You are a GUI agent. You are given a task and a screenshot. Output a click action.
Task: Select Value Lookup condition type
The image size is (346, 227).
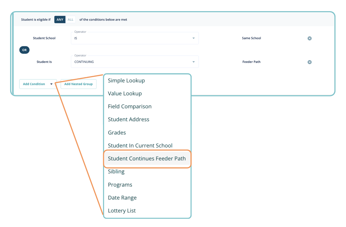125,93
